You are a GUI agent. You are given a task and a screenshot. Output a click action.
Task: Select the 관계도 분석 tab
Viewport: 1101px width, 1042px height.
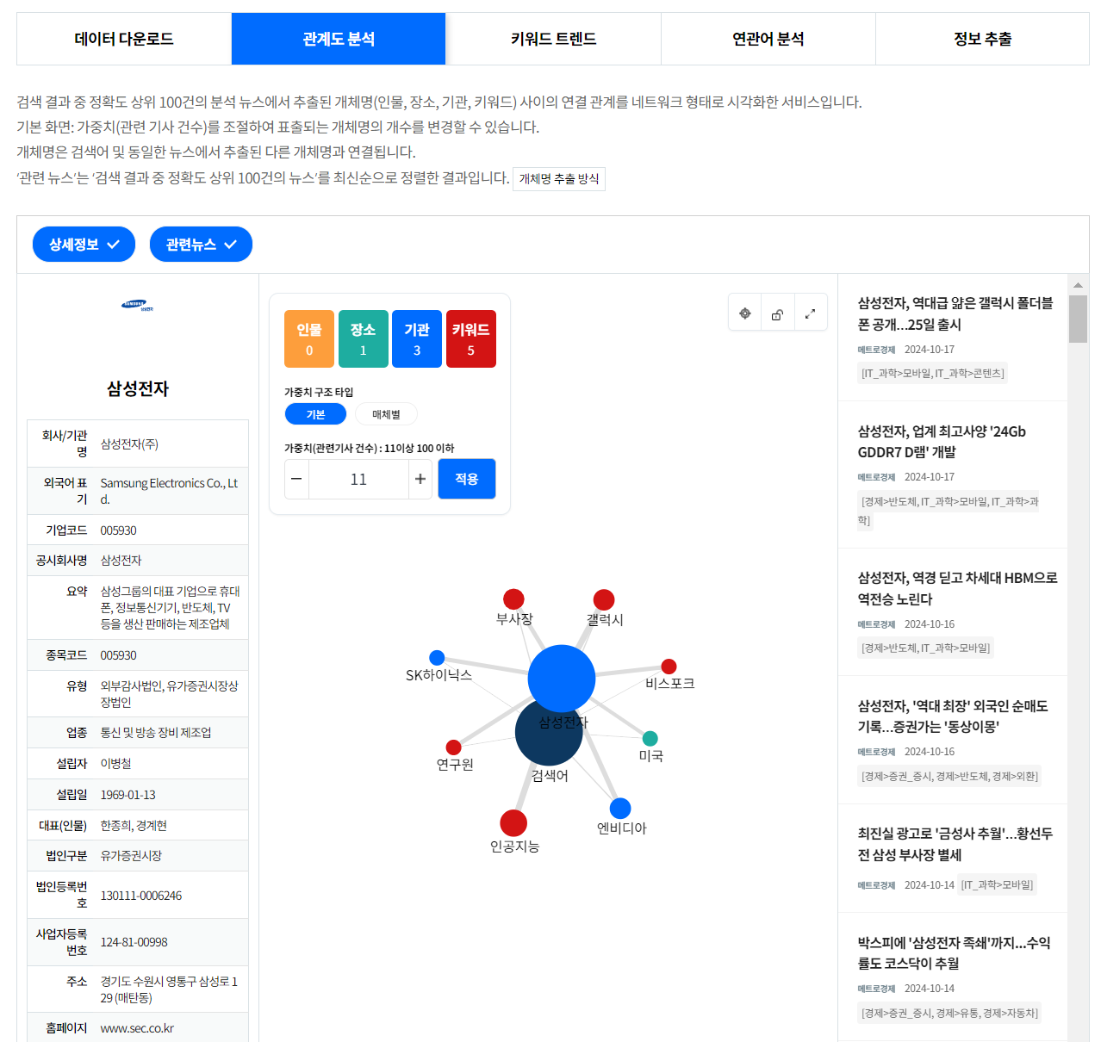[339, 39]
